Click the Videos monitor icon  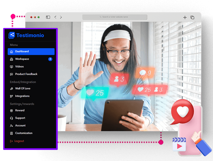(11, 67)
